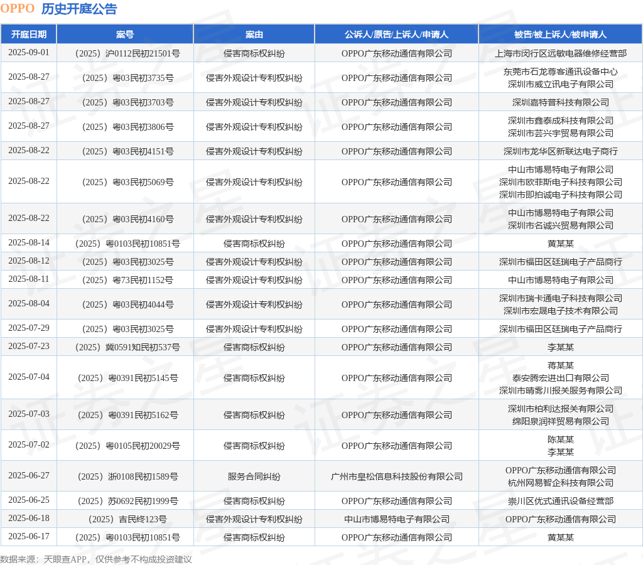Click the 公诉人/原告/上诉人/申请人 column header
The image size is (643, 565).
(397, 35)
